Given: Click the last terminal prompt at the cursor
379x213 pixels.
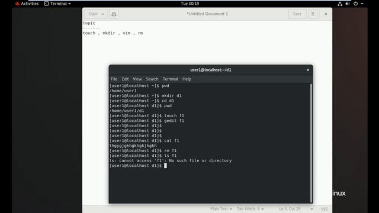Looking at the screenshot, I should 138,166.
